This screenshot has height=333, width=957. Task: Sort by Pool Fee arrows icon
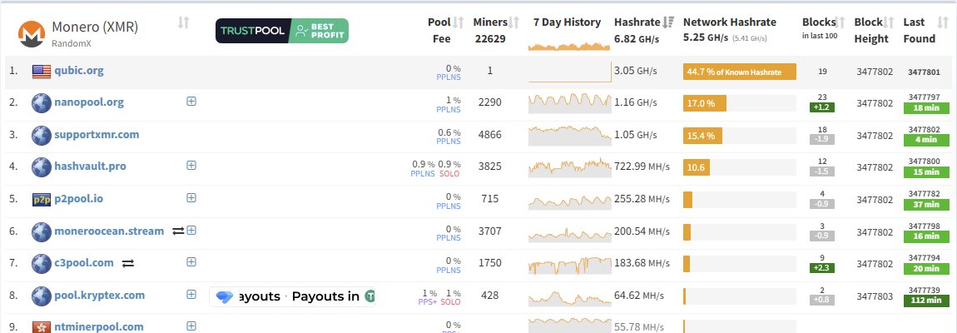(x=459, y=22)
